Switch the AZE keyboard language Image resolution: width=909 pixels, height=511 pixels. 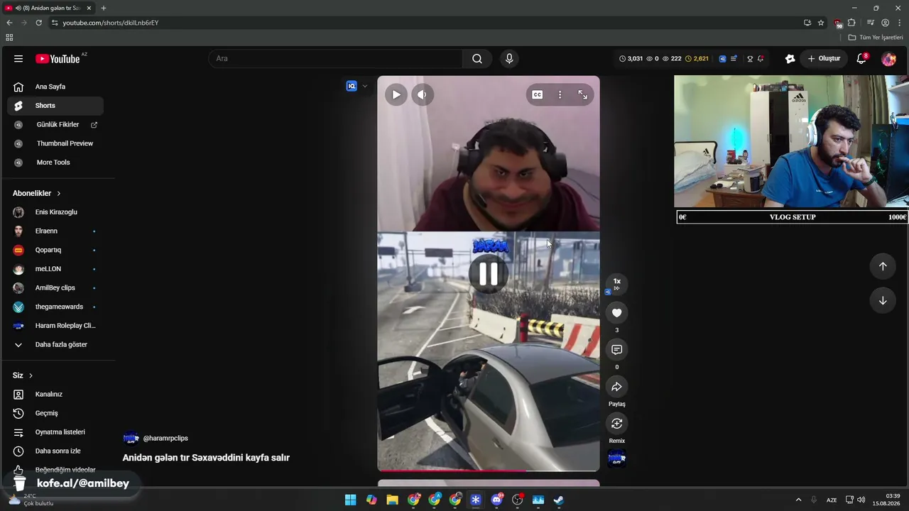[x=832, y=500]
